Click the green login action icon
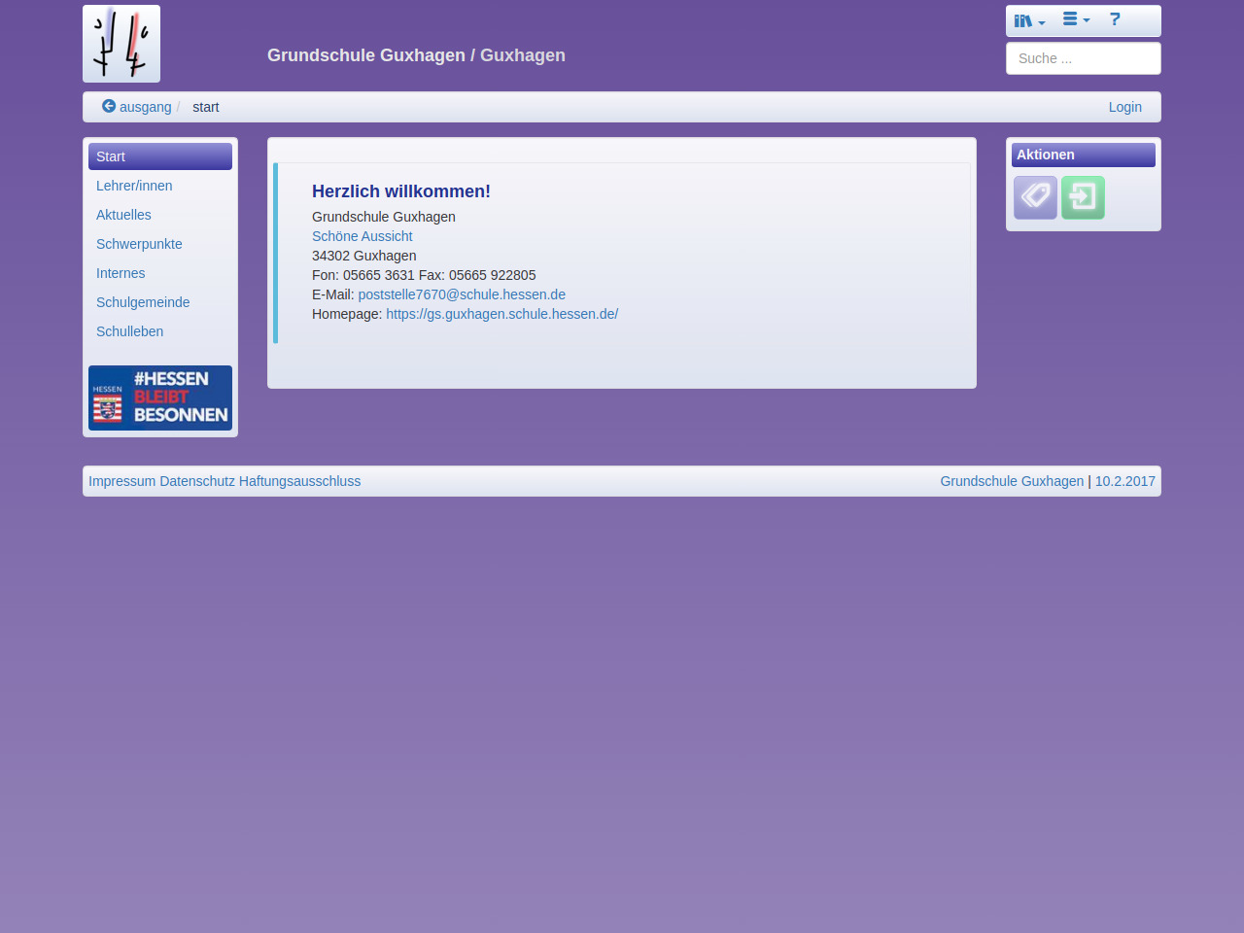This screenshot has height=933, width=1244. (x=1083, y=197)
